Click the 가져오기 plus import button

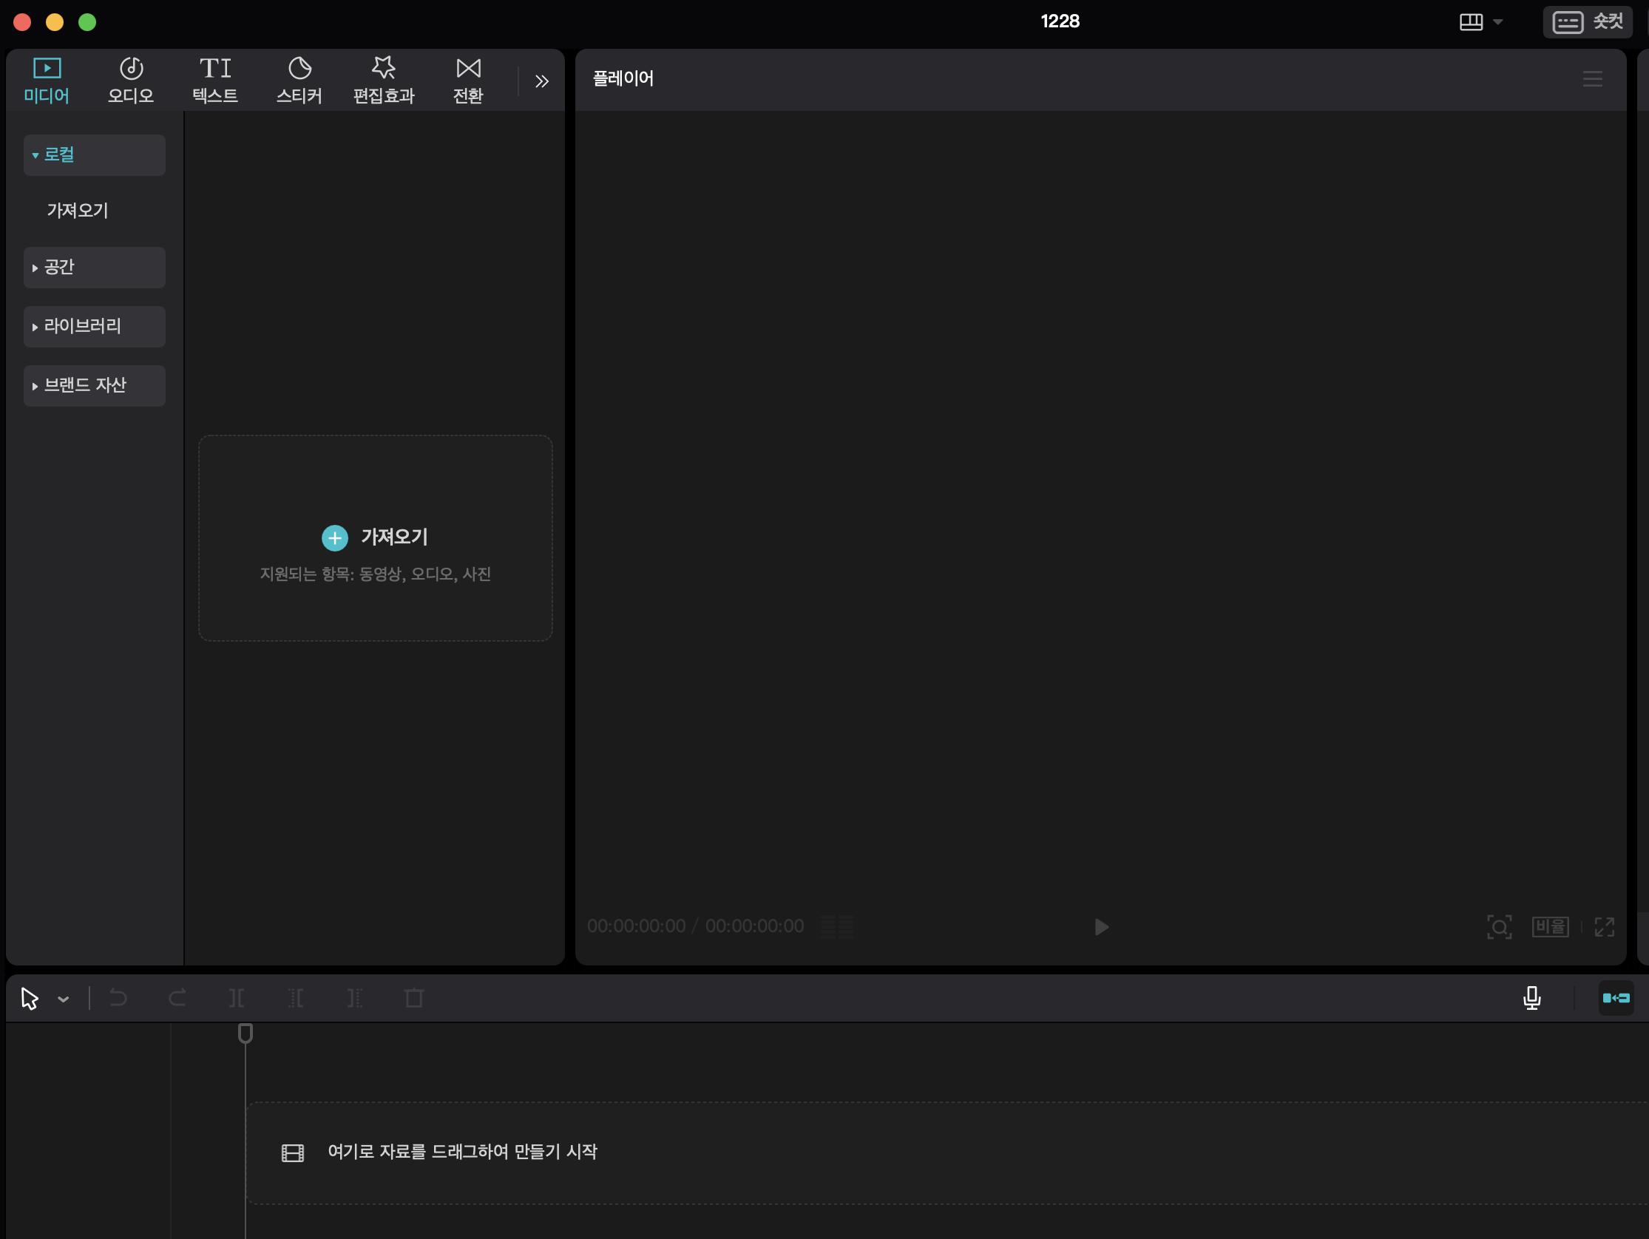335,537
